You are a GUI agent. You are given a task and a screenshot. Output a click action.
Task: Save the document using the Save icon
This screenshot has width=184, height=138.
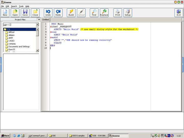tap(25, 13)
